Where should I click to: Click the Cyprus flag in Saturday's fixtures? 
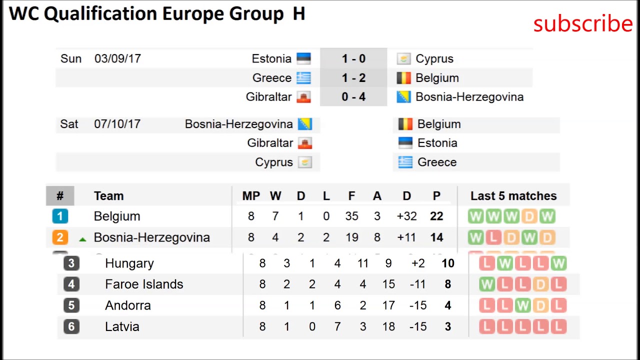(x=305, y=162)
